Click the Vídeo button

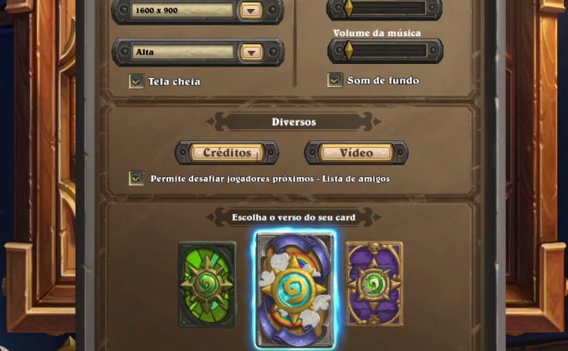(356, 153)
